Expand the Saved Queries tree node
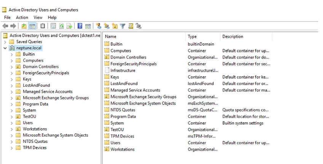Screen dimensions: 323x164 click(x=5, y=42)
